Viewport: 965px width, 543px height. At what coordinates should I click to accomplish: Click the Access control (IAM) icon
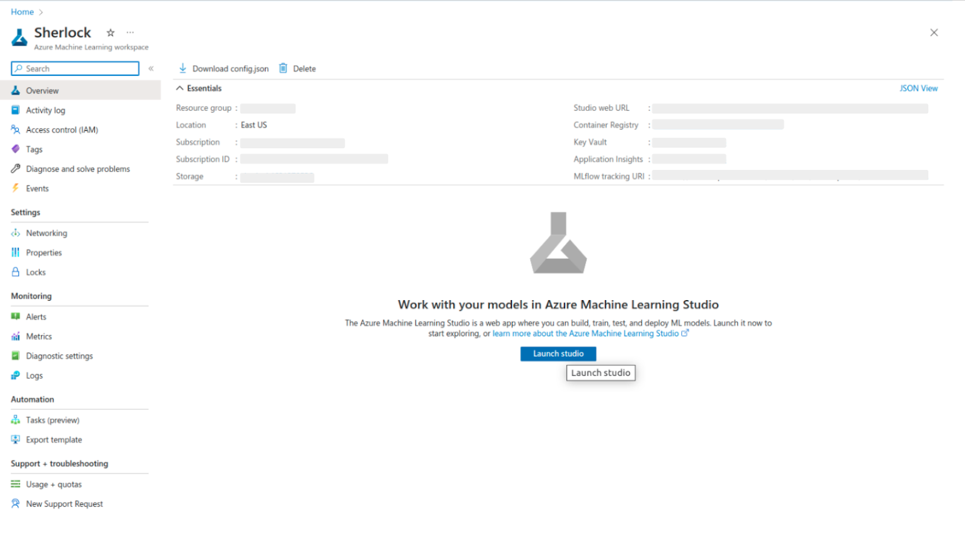click(16, 130)
